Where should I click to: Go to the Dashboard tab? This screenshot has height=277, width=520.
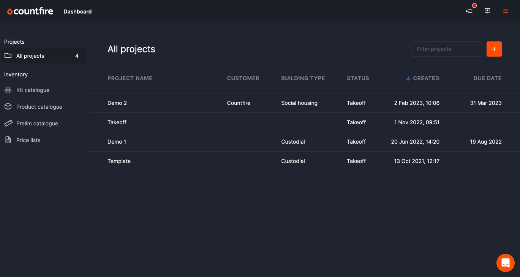click(77, 12)
